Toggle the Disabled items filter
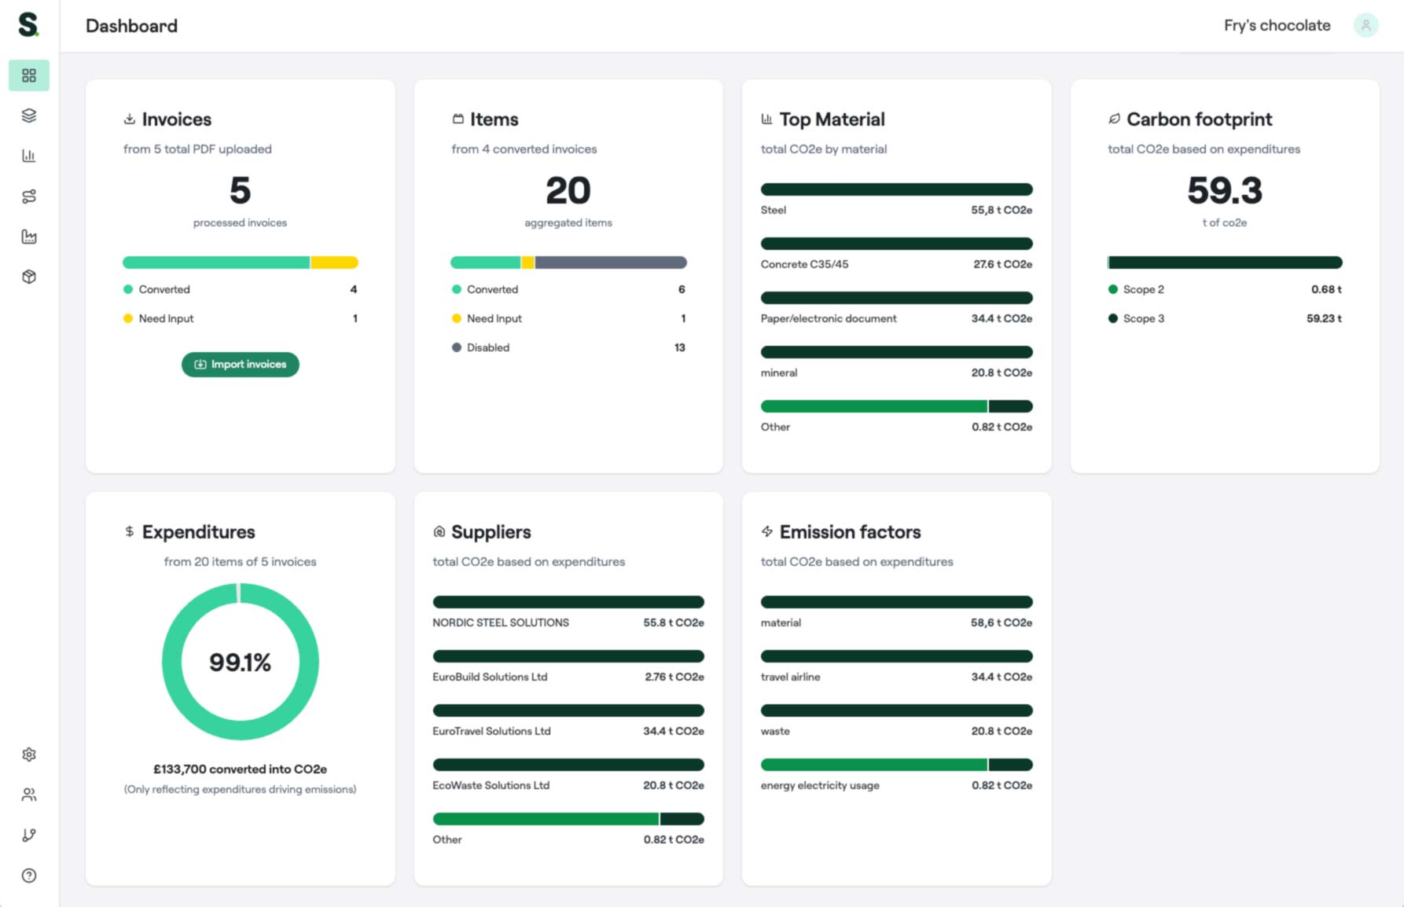The height and width of the screenshot is (907, 1404). tap(487, 347)
